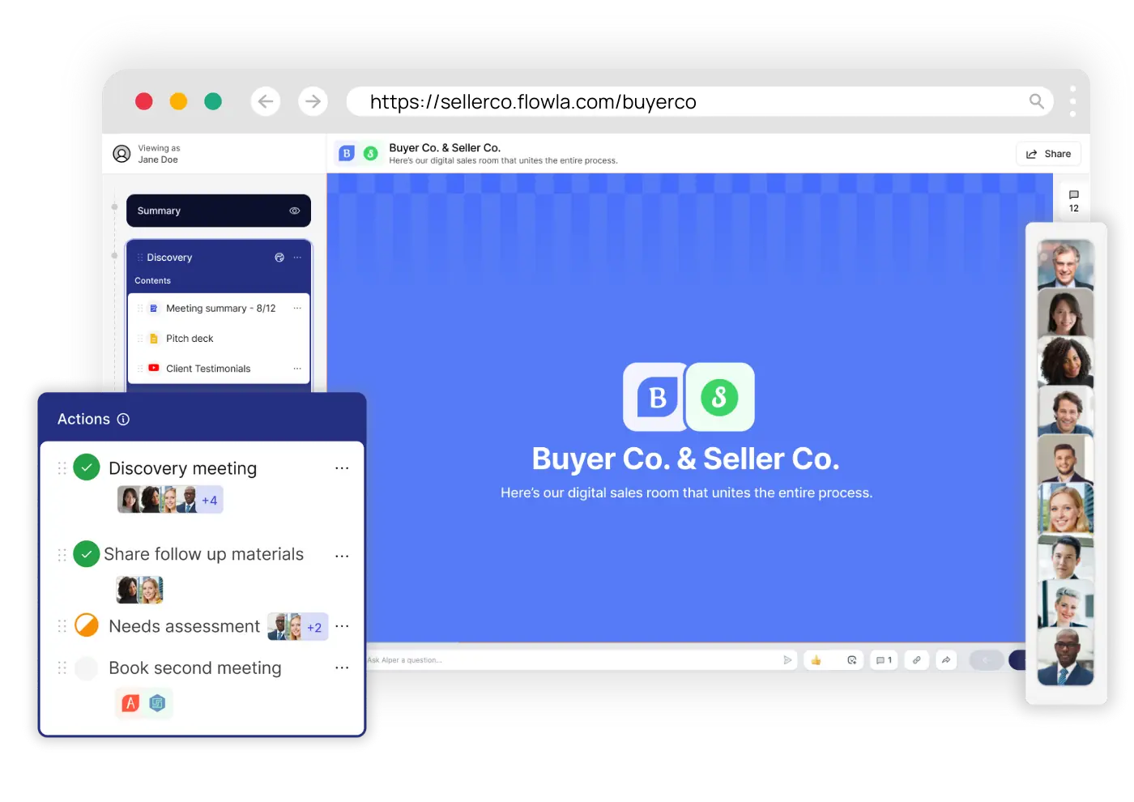Click the Contents label in Discovery
The image size is (1134, 802).
(x=153, y=280)
